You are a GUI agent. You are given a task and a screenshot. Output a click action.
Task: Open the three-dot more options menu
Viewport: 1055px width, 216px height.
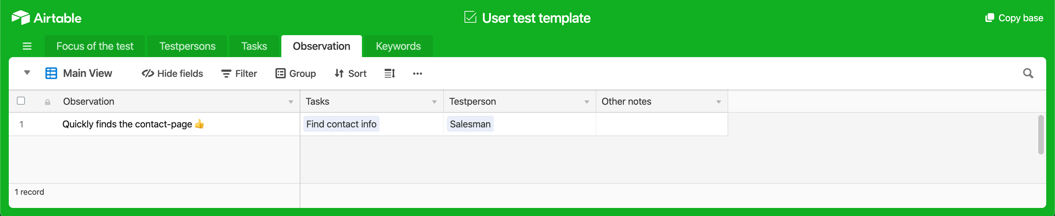pyautogui.click(x=417, y=74)
